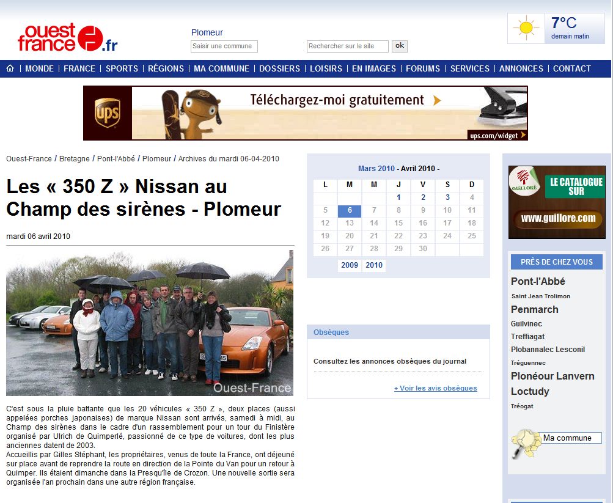Click the Bretagne breadcrumb link
Screen dimensions: 613x503
(75, 159)
